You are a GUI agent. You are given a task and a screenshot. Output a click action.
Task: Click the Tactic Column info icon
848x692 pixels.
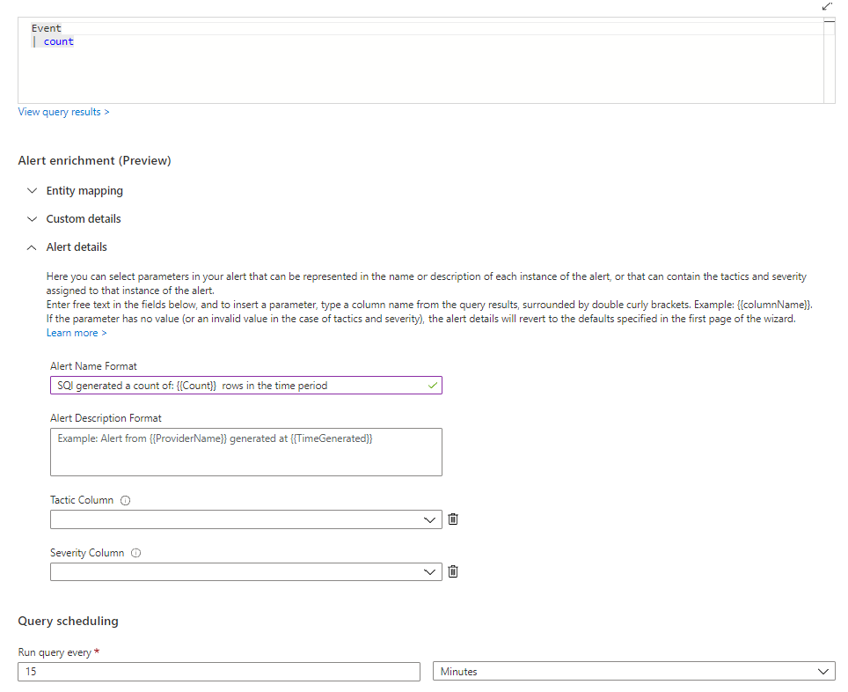click(x=125, y=500)
